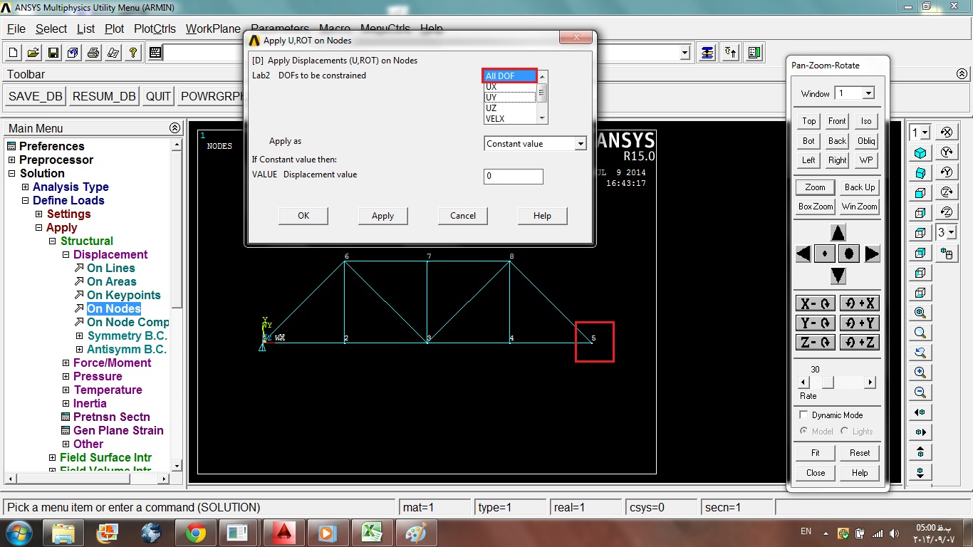The width and height of the screenshot is (973, 547).
Task: Click the New Analysis file icon
Action: point(14,53)
